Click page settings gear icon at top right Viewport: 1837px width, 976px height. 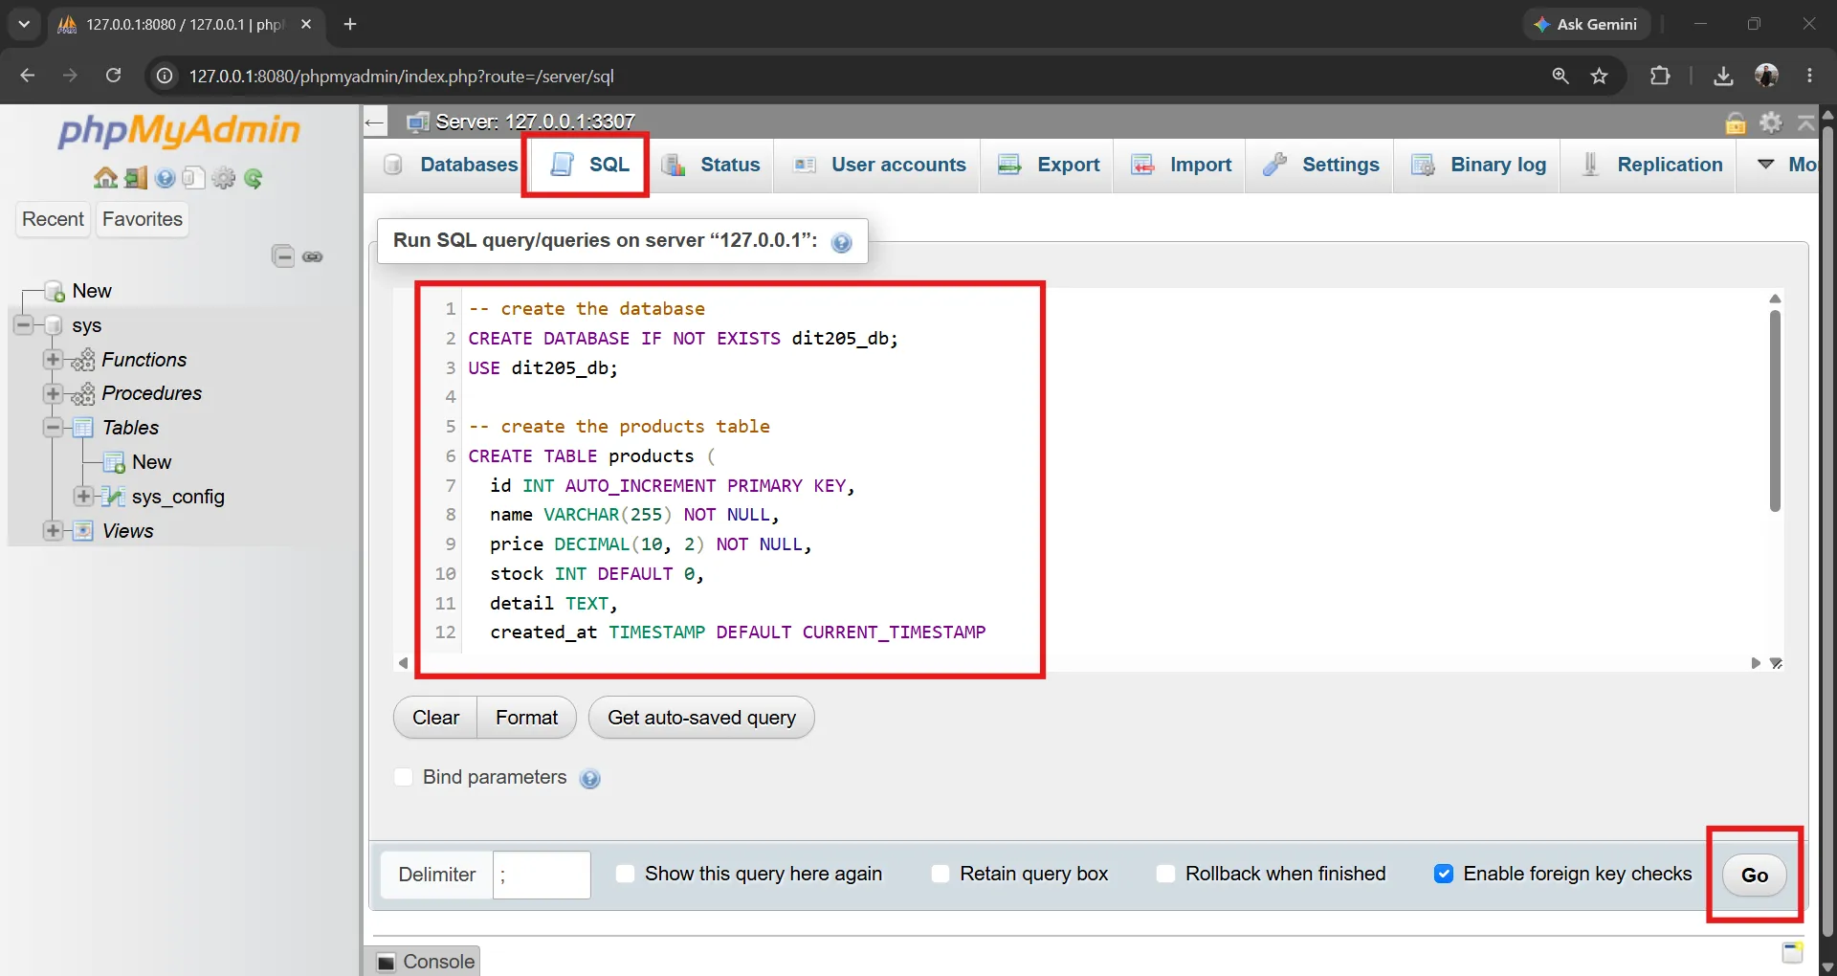pos(1771,122)
